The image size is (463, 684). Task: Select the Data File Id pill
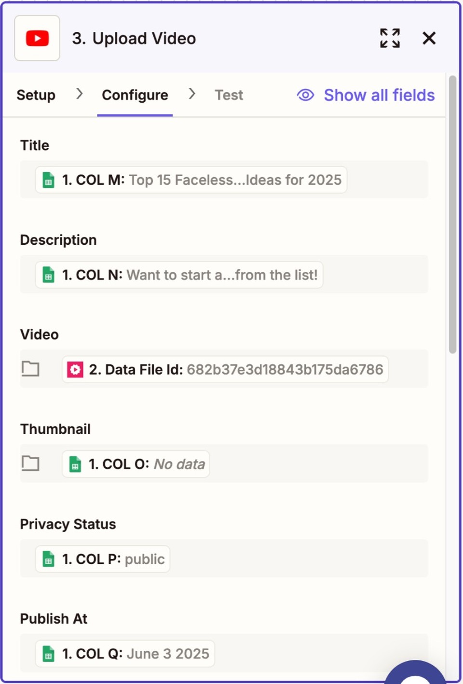(225, 370)
